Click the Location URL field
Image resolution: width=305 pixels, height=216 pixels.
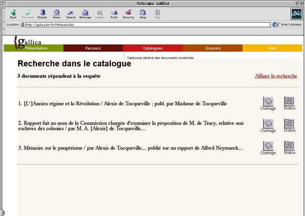pyautogui.click(x=148, y=25)
